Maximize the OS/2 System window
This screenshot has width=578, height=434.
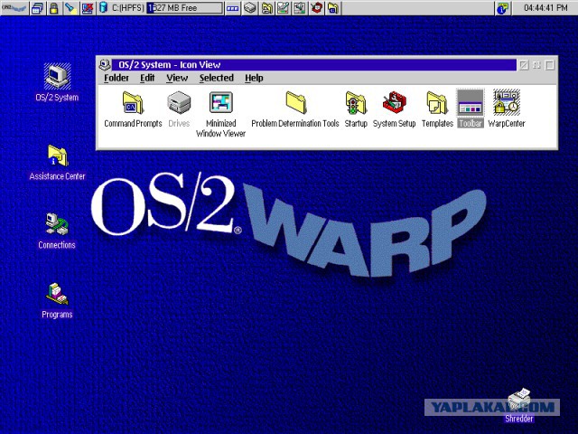[x=550, y=65]
